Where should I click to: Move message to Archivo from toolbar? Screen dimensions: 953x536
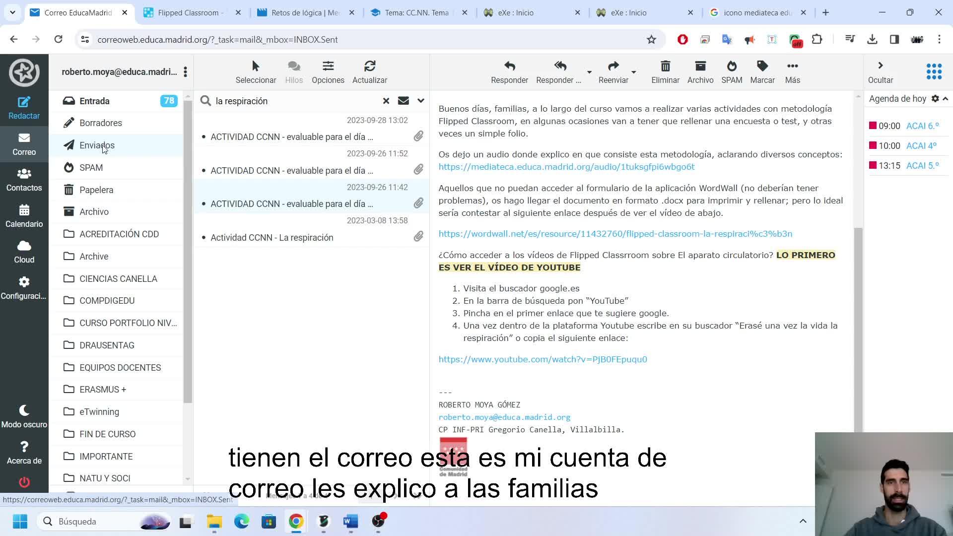pos(700,72)
